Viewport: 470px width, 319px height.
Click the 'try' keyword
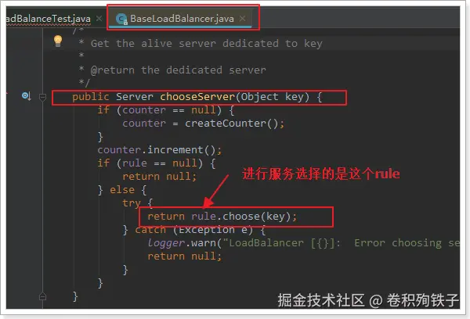pyautogui.click(x=132, y=203)
